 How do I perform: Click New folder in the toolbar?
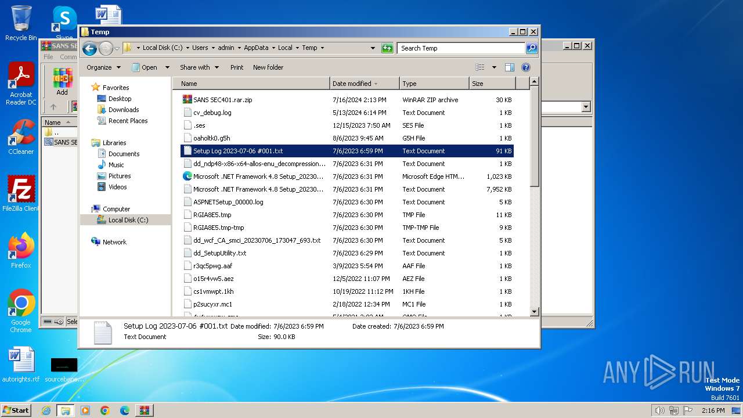268,67
